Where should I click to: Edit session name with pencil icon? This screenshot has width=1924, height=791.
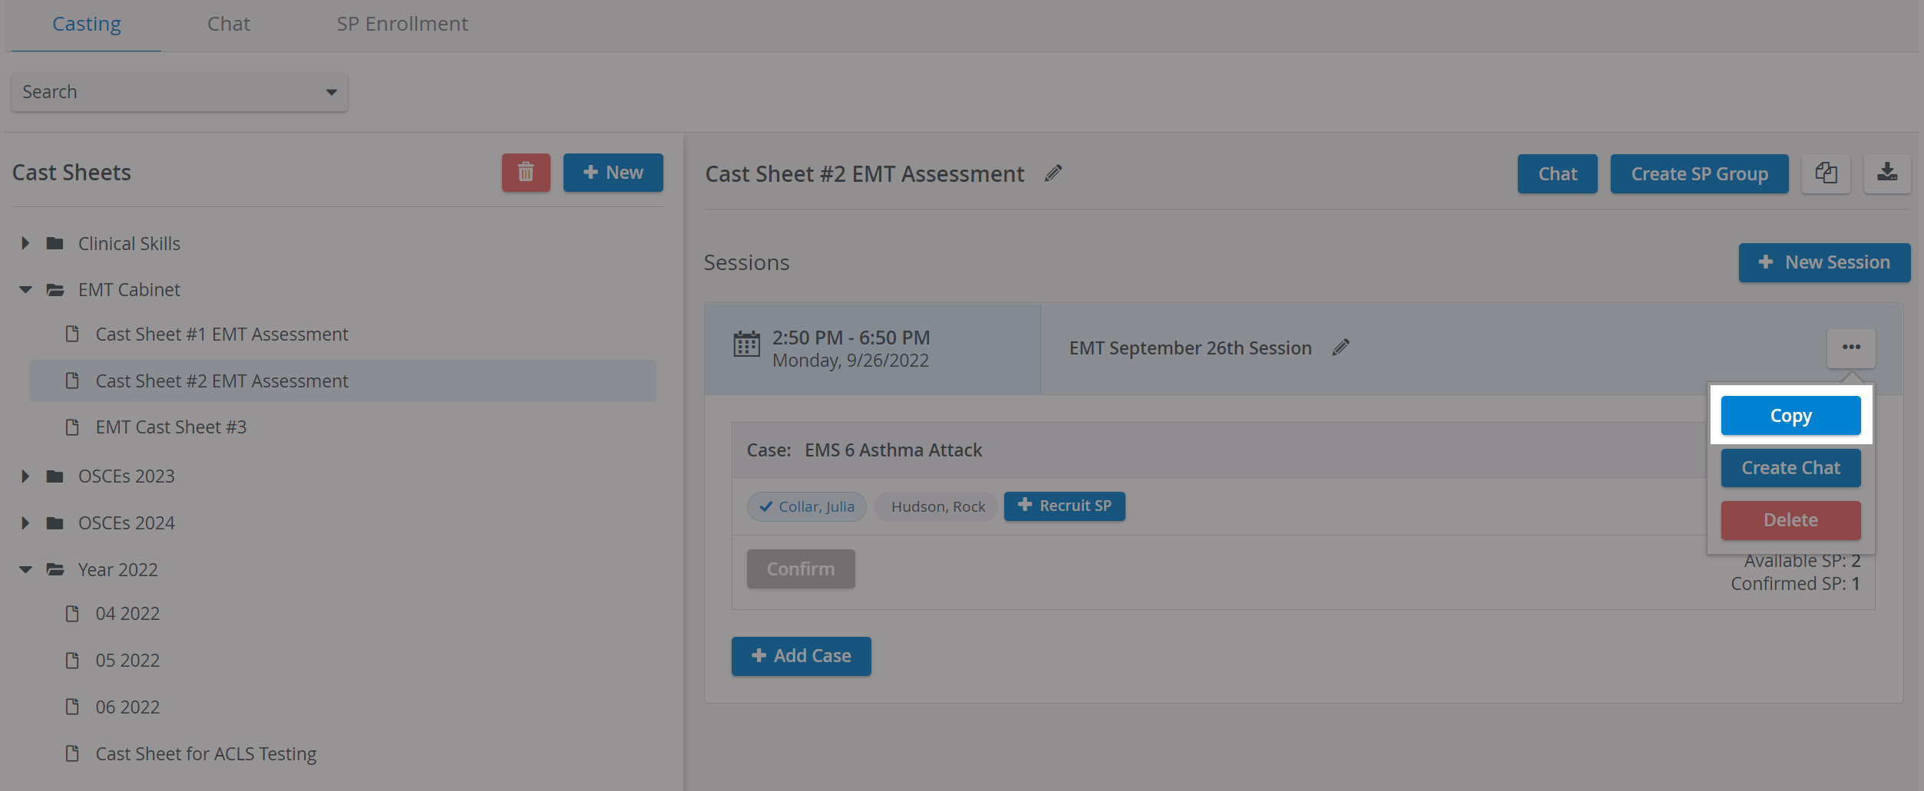tap(1341, 348)
